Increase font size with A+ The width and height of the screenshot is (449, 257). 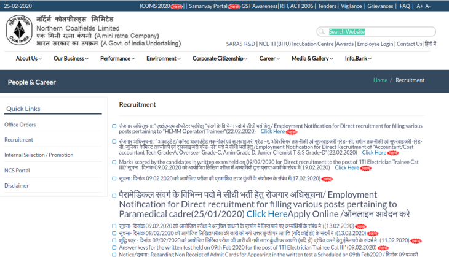point(420,6)
